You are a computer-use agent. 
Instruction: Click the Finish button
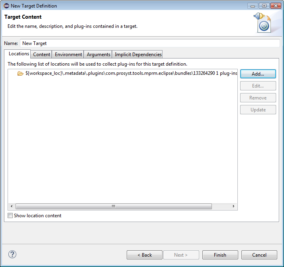point(220,255)
